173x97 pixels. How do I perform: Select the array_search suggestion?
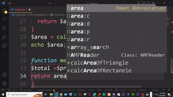coord(117,47)
